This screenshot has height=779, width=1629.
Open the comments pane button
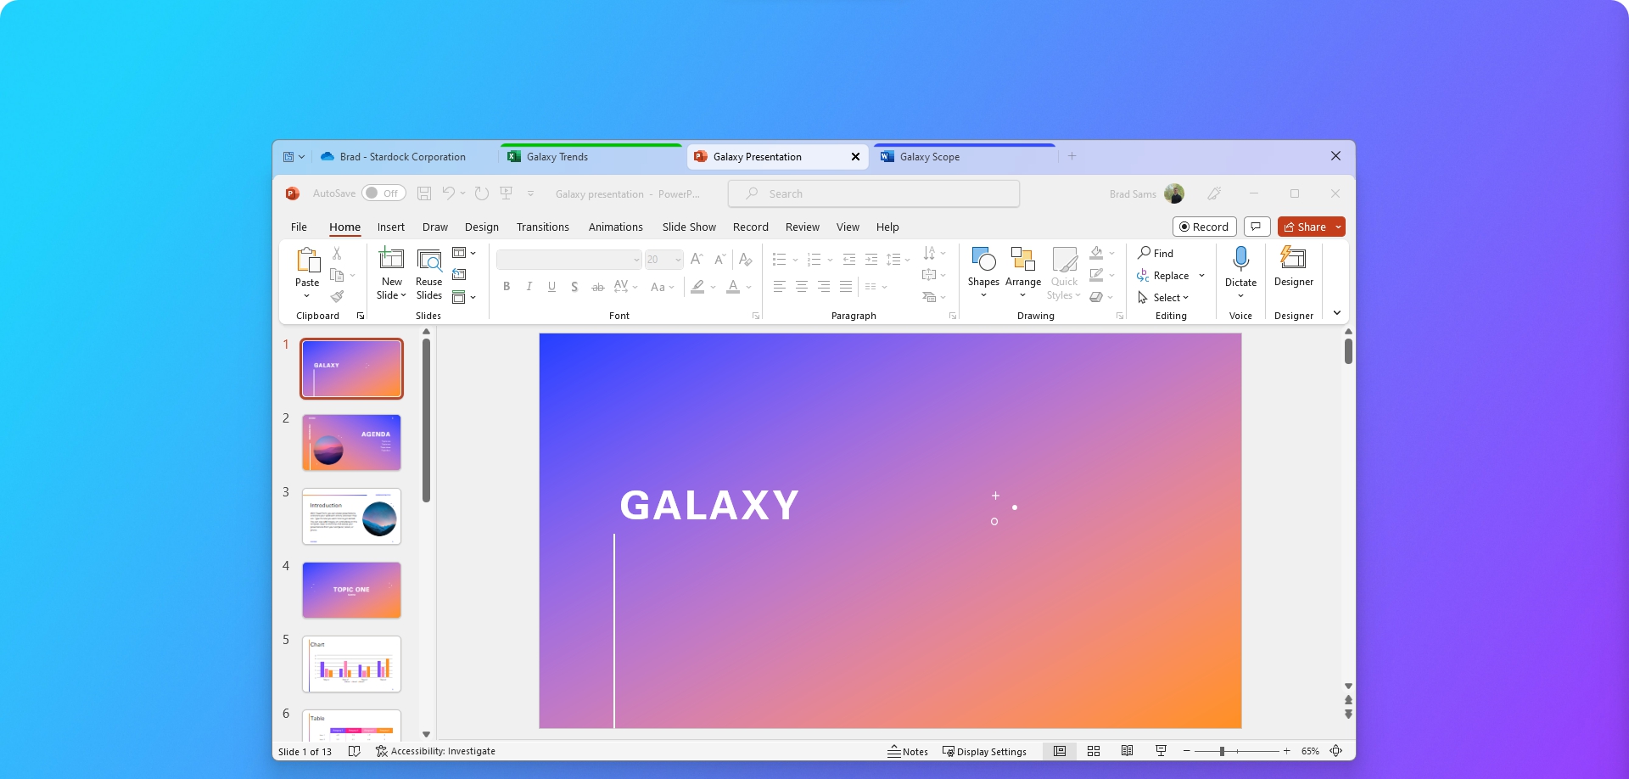tap(1257, 227)
